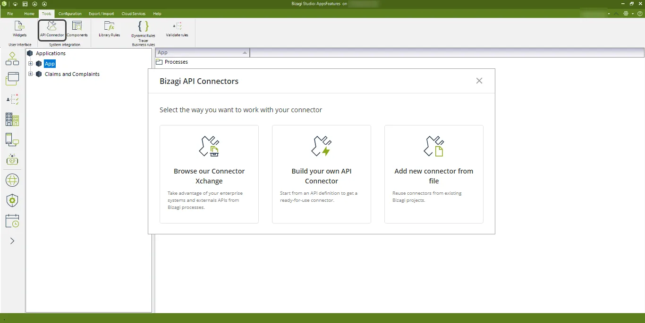Open the Export/Import ribbon tab
Screen dimensions: 645x323
(x=102, y=14)
